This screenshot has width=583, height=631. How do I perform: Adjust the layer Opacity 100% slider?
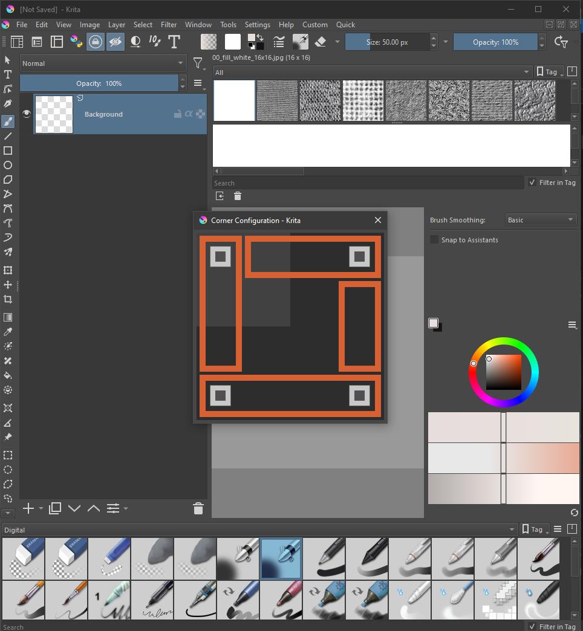click(x=99, y=83)
